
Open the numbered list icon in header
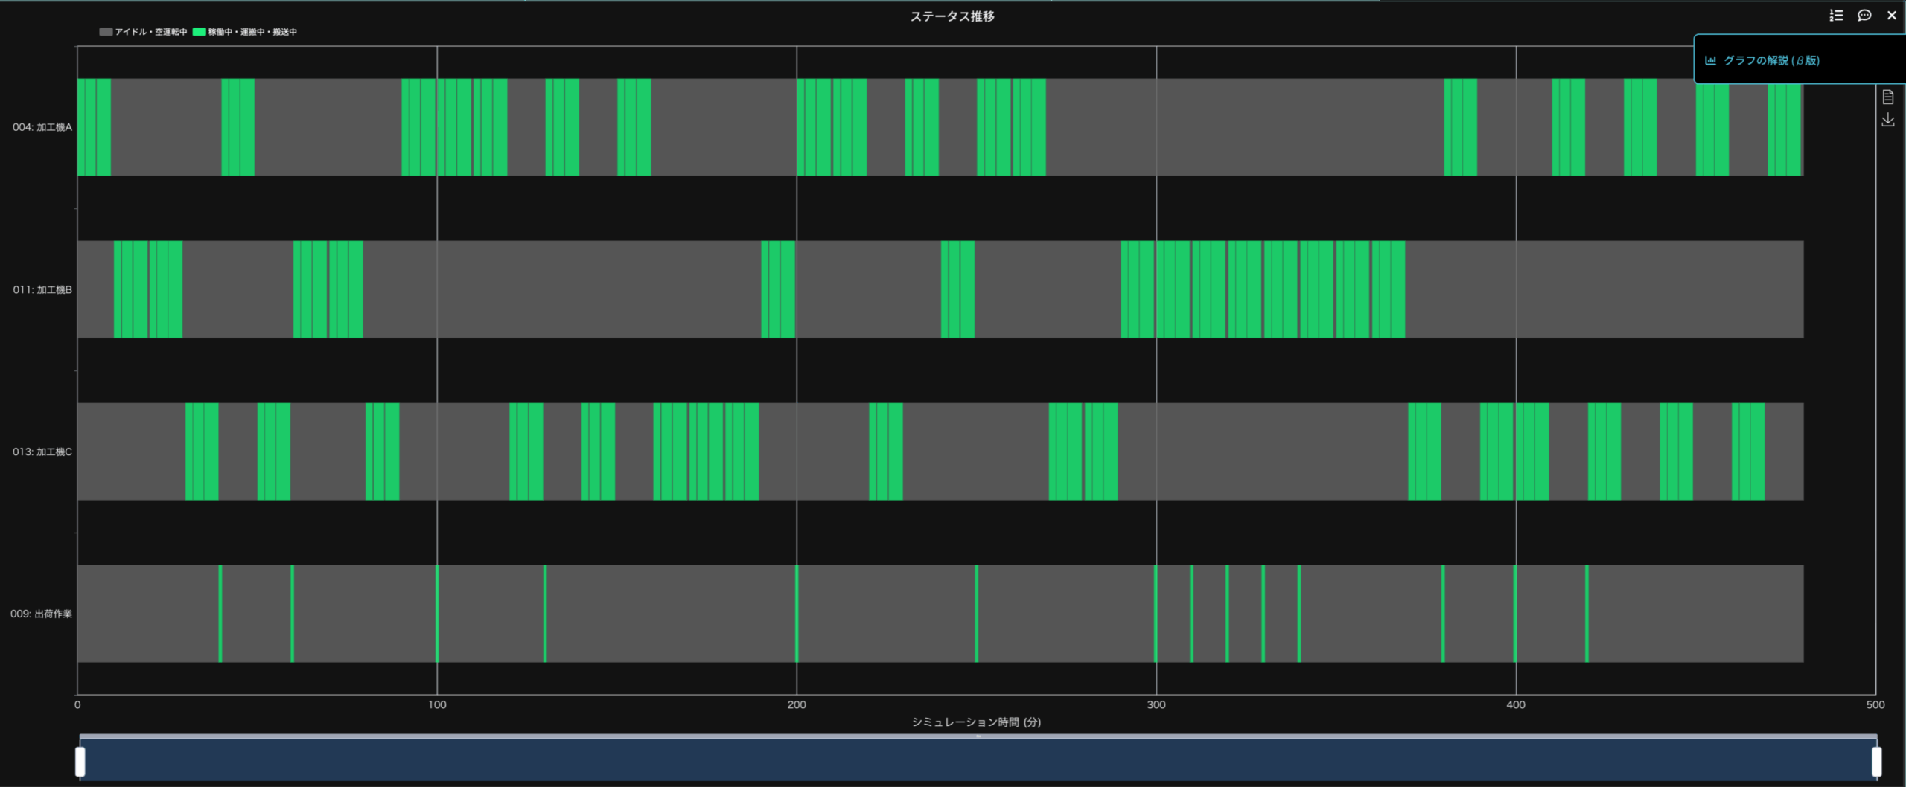(1836, 16)
